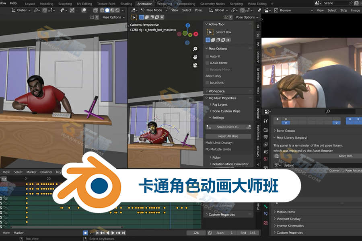
Task: Switch to the Geometry Nodes workspace tab
Action: click(x=212, y=4)
